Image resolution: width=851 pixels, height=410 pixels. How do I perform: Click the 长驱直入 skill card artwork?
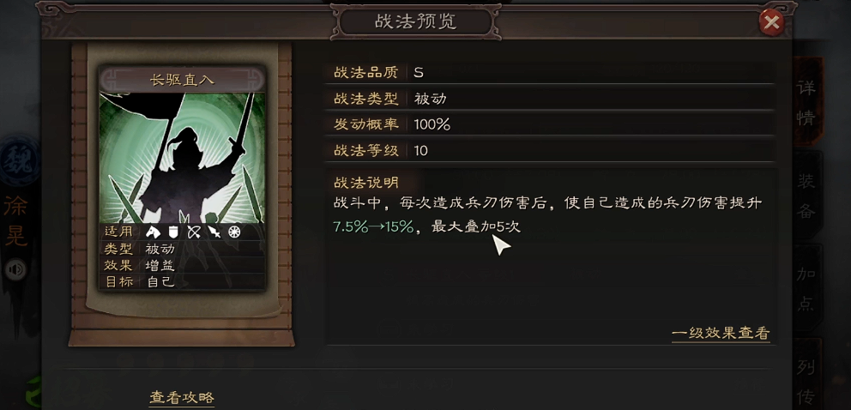point(183,157)
